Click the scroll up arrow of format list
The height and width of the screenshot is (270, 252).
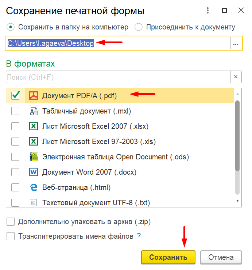237,94
